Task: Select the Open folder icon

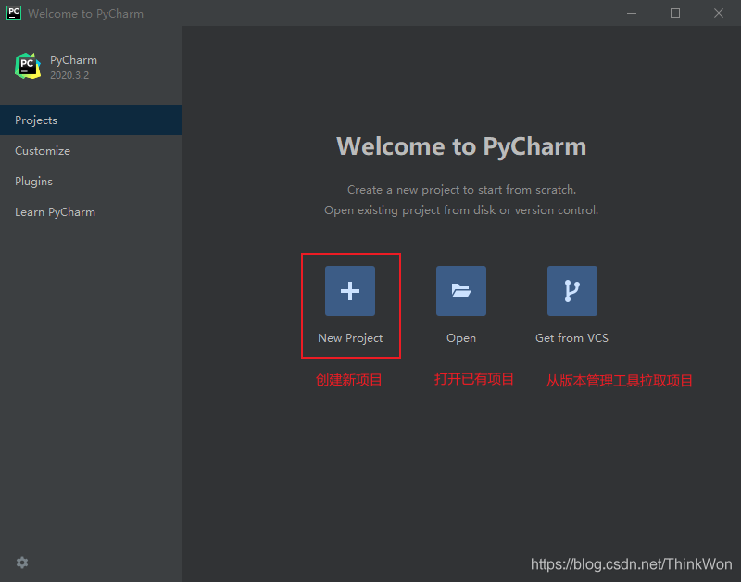Action: (460, 290)
